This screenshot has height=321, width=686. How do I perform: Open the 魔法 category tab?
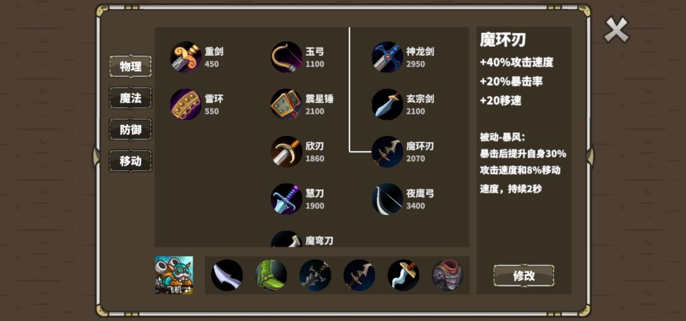click(x=130, y=98)
